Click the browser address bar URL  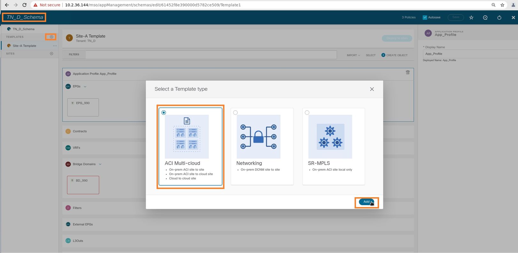point(153,5)
